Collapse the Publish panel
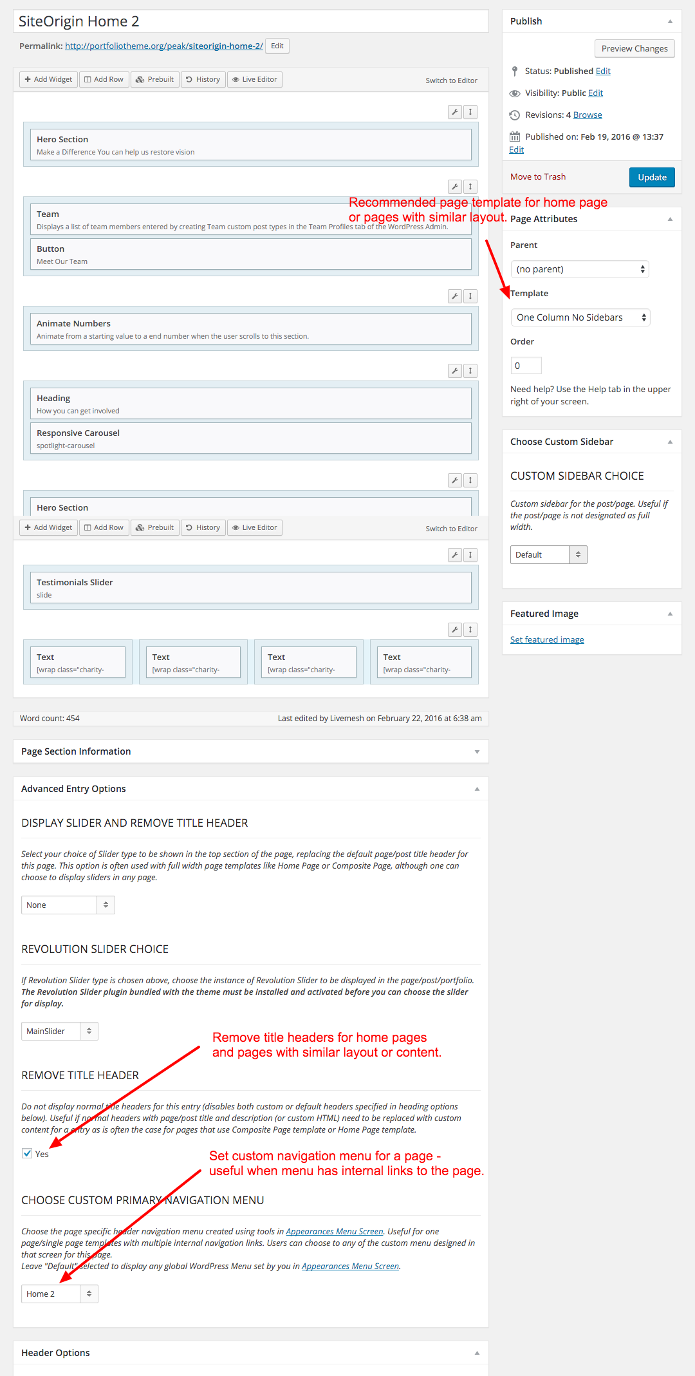This screenshot has width=695, height=1376. (670, 21)
